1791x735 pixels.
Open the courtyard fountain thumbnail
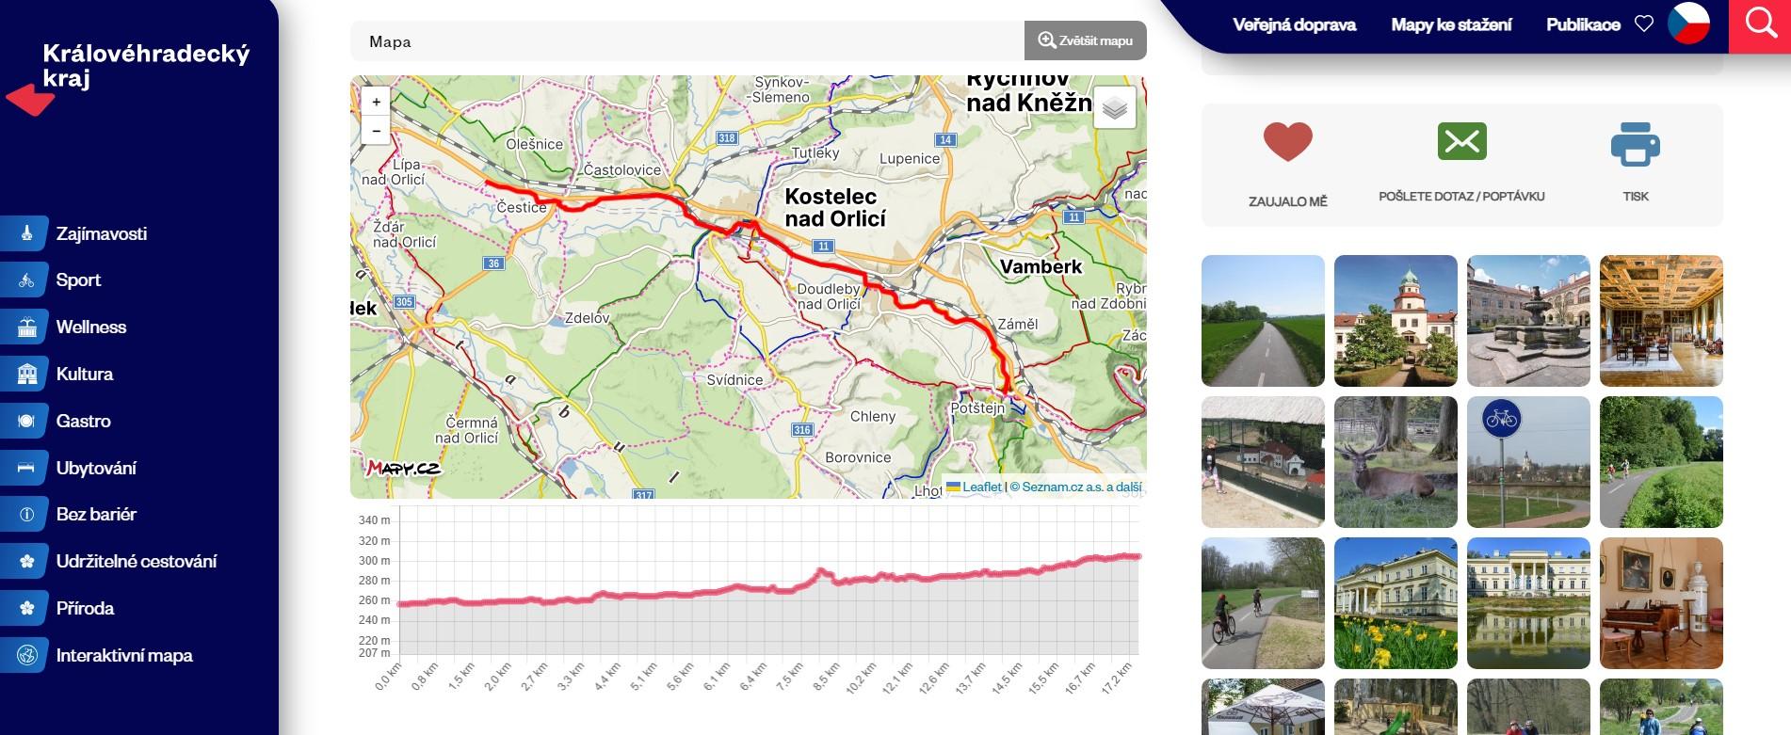pos(1528,321)
